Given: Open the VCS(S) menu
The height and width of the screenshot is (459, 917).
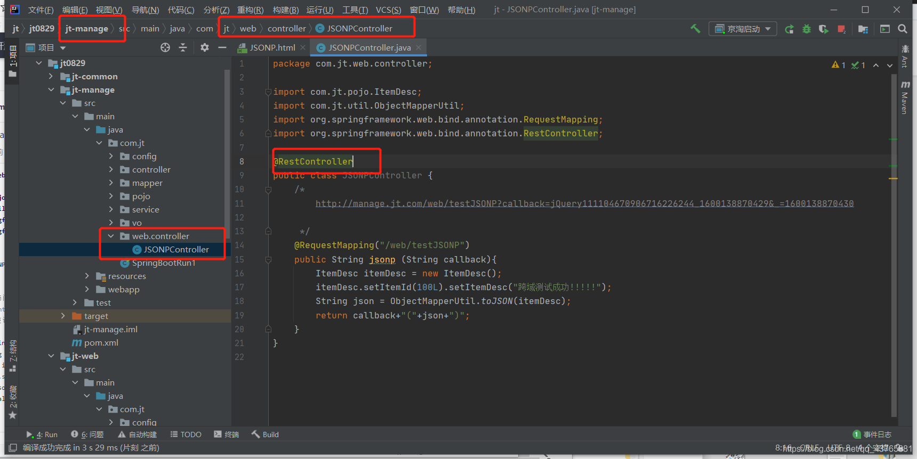Looking at the screenshot, I should (x=388, y=10).
